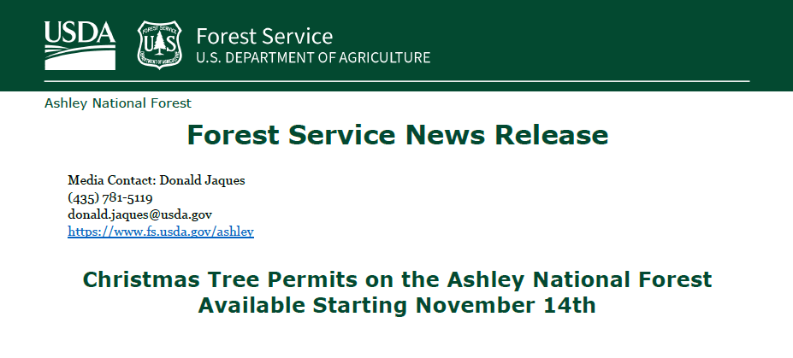
Task: Click the white divider line in the banner
Action: (x=513, y=81)
